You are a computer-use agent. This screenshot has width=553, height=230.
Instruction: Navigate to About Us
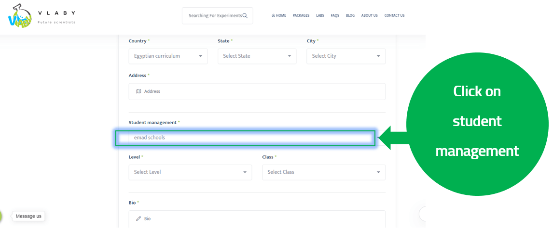[369, 15]
